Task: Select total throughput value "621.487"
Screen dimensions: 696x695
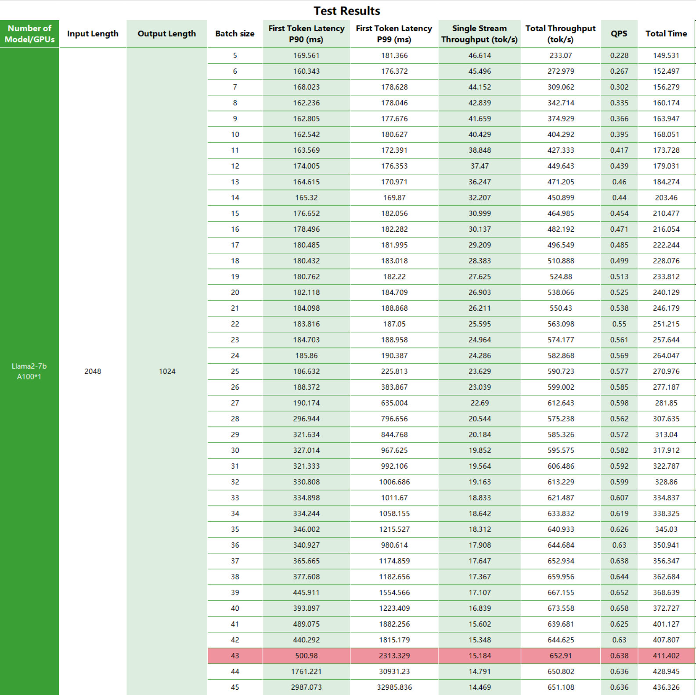Action: pos(561,498)
